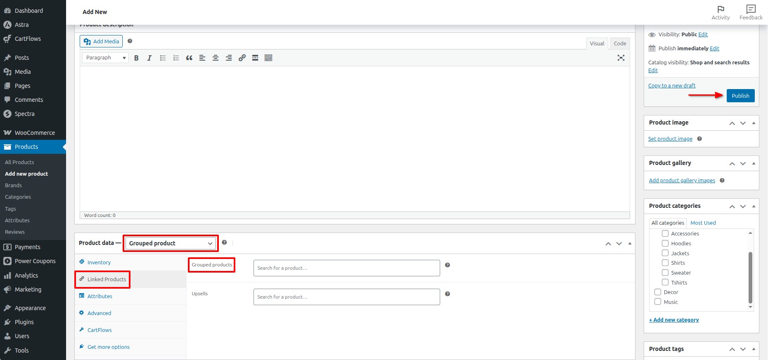
Task: Insert Read More tag
Action: point(255,58)
